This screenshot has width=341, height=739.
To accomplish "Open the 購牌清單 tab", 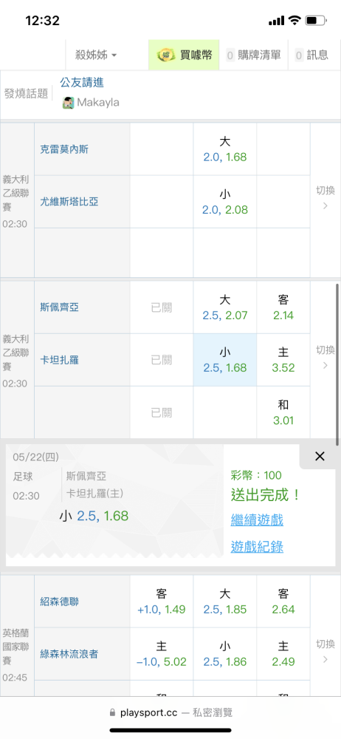I will 253,55.
